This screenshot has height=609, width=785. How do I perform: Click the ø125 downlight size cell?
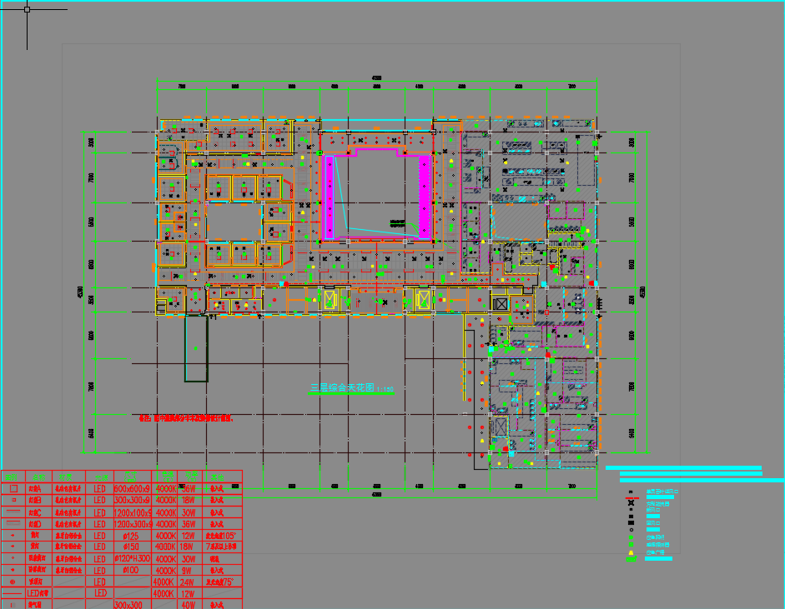[x=131, y=536]
